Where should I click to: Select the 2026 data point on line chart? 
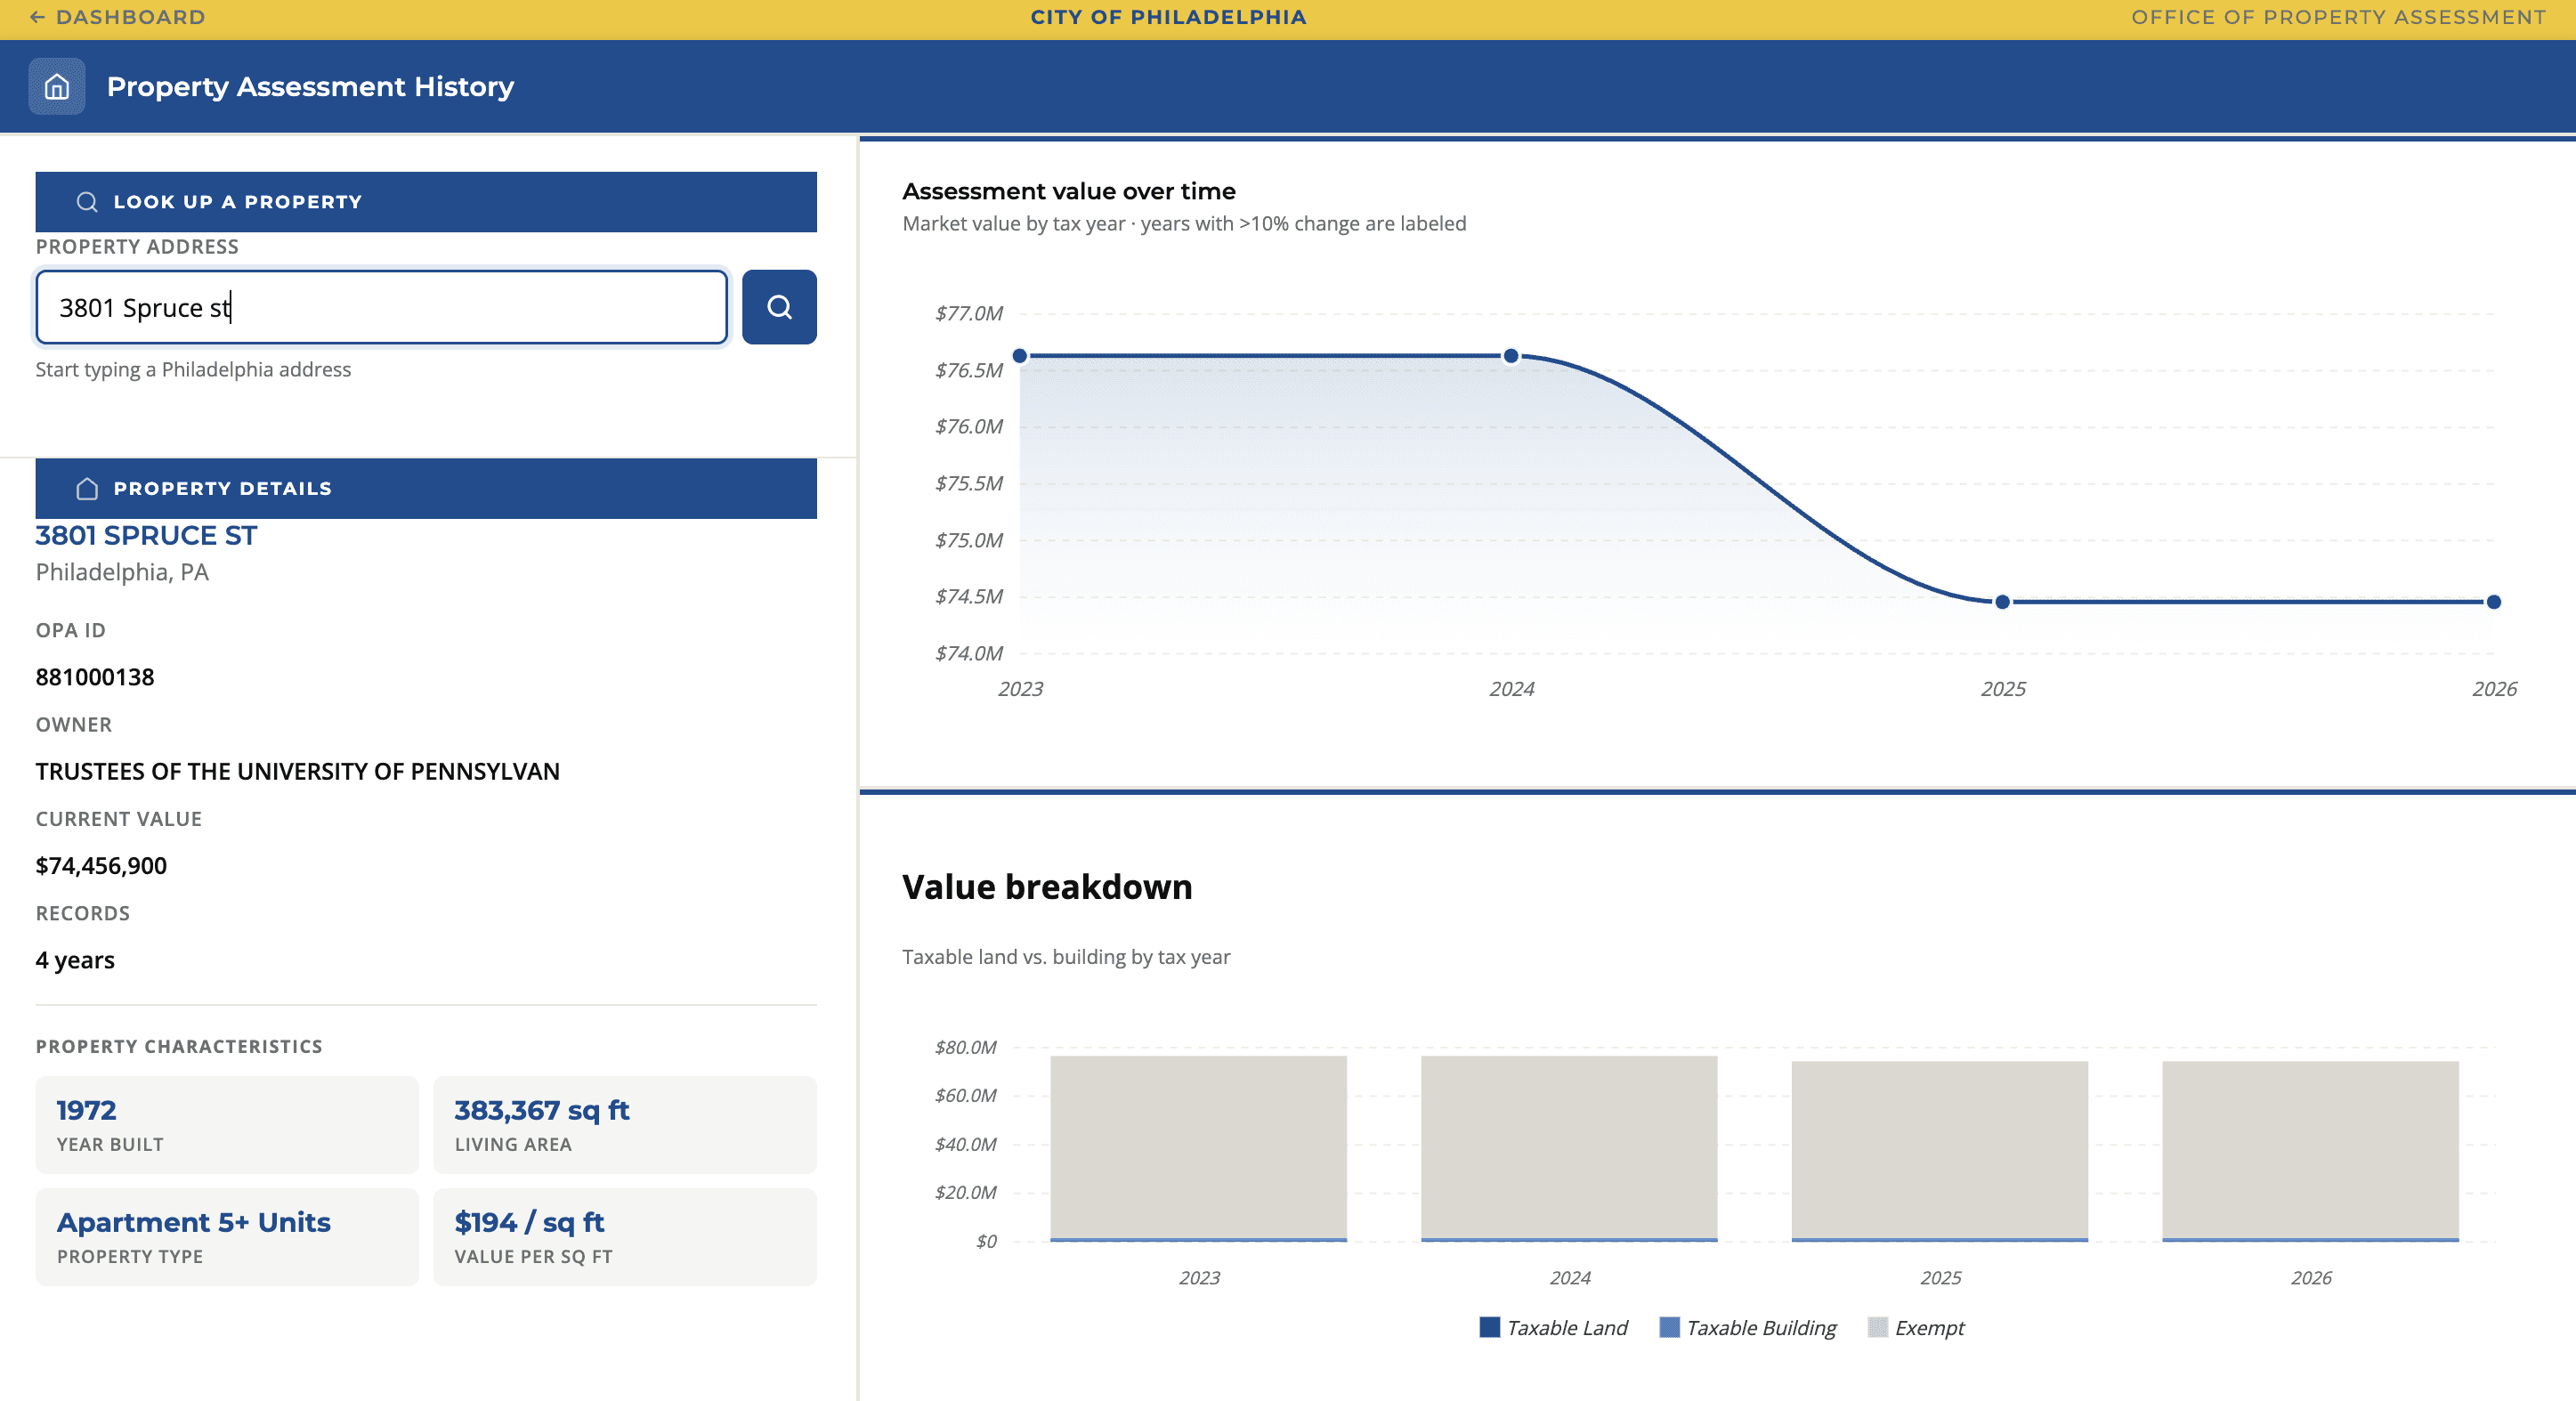(x=2493, y=602)
